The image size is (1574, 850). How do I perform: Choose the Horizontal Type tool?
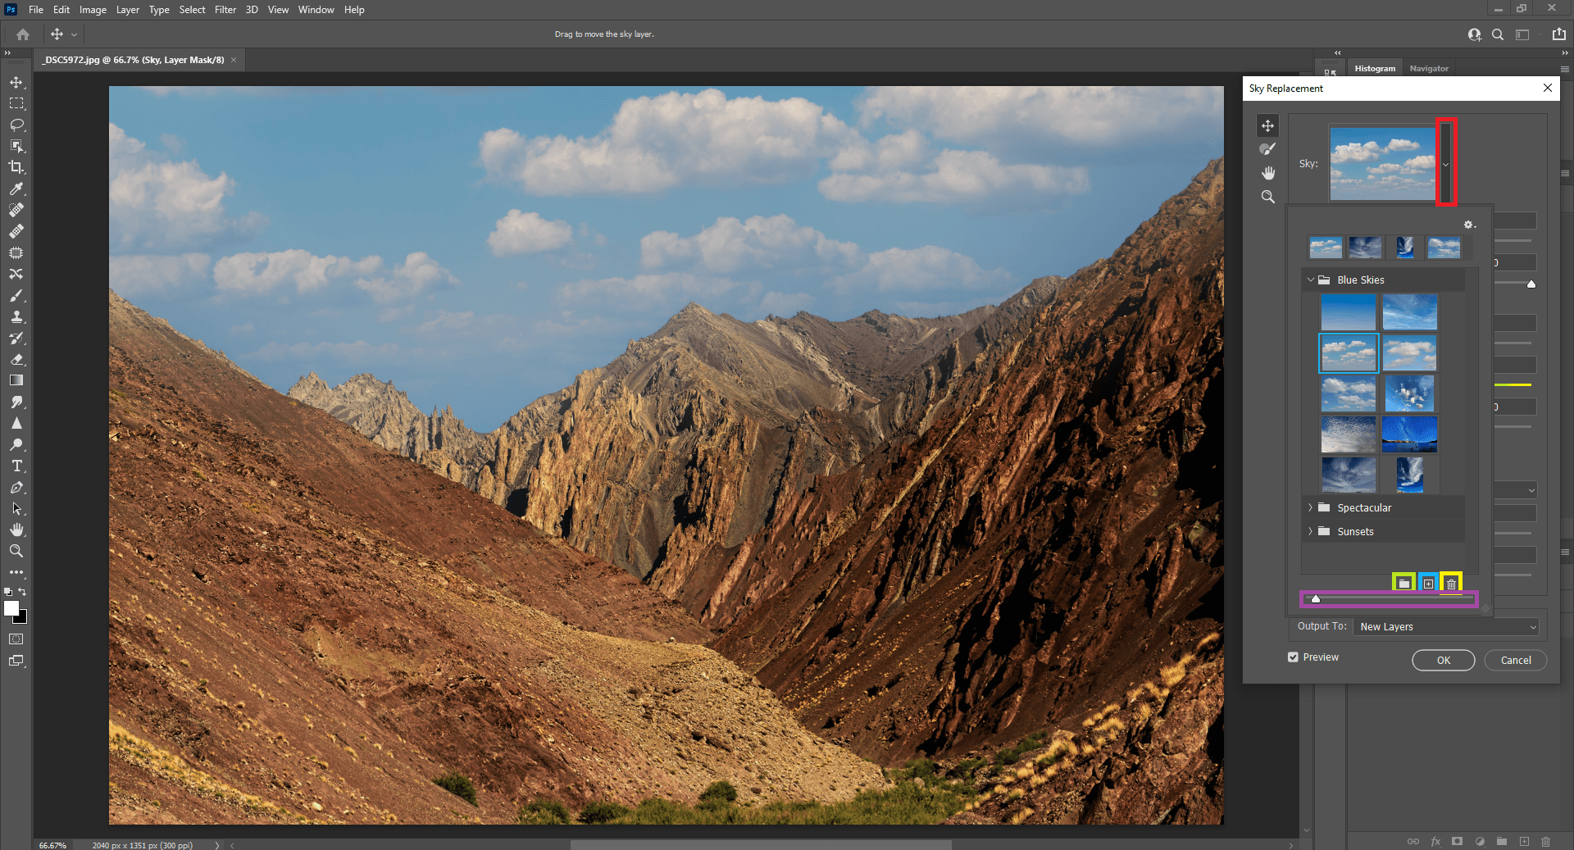16,466
